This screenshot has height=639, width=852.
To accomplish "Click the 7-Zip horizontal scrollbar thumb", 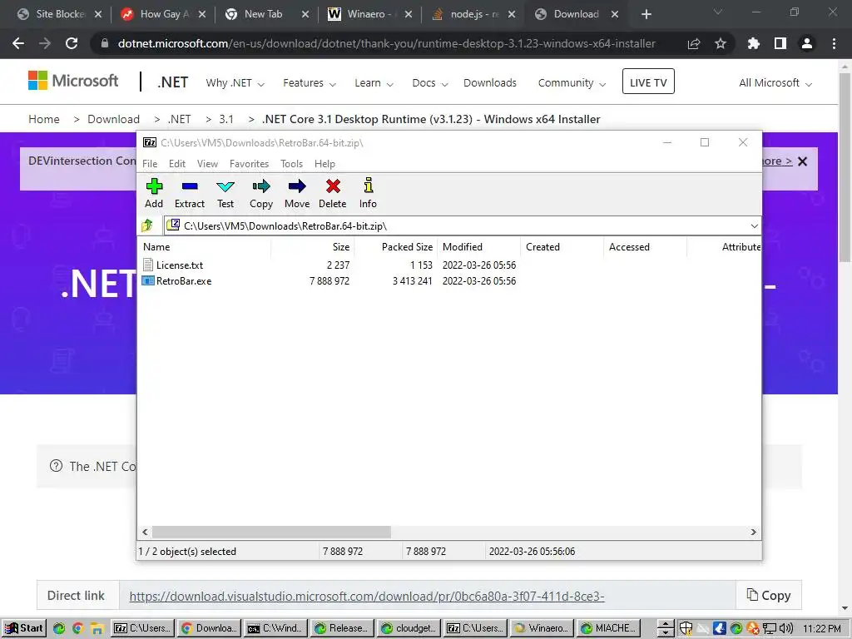I will click(271, 532).
